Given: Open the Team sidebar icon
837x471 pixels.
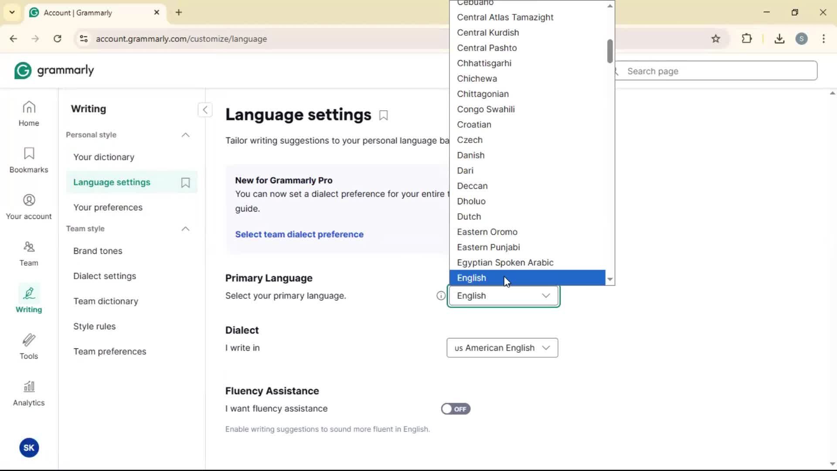Looking at the screenshot, I should (29, 253).
